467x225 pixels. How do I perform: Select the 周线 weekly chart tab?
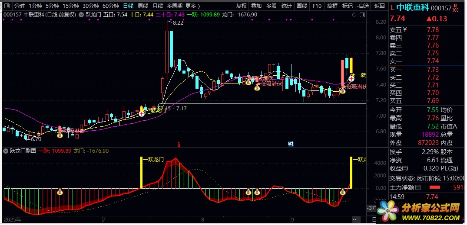[143, 6]
